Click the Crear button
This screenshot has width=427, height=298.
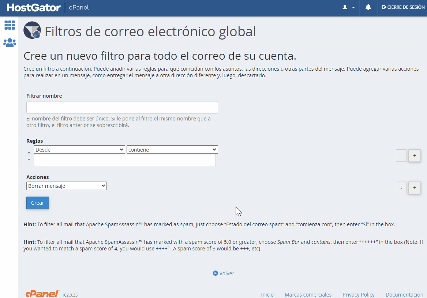point(38,203)
